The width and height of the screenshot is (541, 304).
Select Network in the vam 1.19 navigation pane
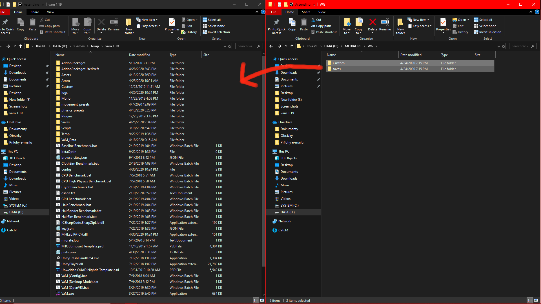pyautogui.click(x=13, y=221)
